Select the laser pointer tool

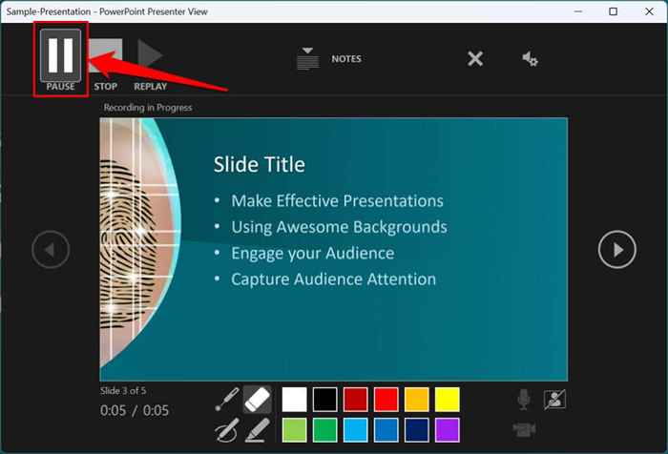[227, 399]
